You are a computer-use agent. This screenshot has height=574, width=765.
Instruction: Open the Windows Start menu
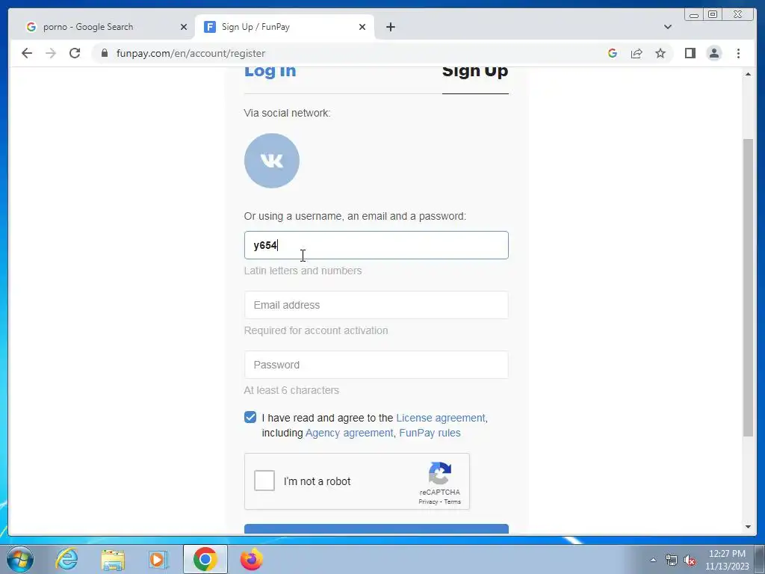tap(20, 559)
